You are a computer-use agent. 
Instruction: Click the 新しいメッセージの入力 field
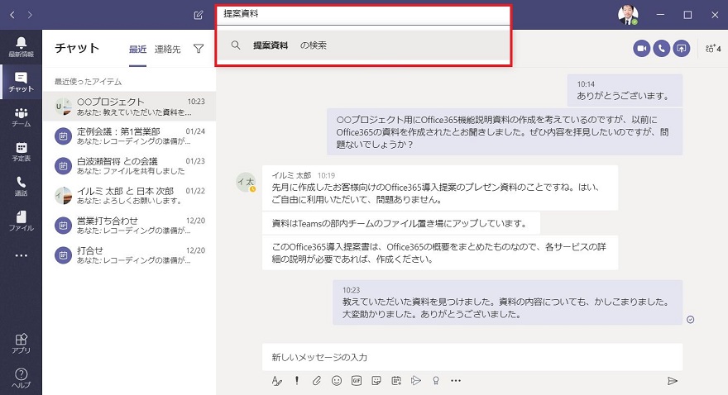tap(472, 357)
